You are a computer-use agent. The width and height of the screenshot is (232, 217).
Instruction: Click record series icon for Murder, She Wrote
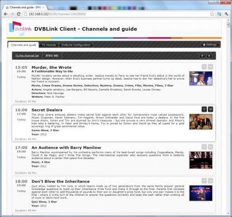click(x=210, y=66)
